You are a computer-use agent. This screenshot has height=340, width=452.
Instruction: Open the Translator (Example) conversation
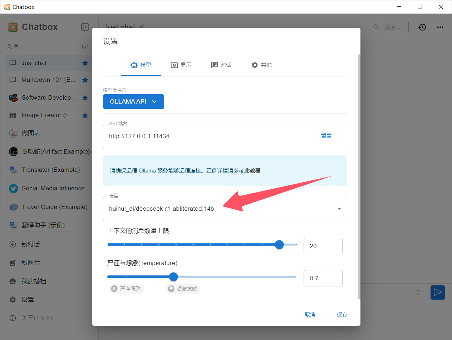click(x=49, y=170)
